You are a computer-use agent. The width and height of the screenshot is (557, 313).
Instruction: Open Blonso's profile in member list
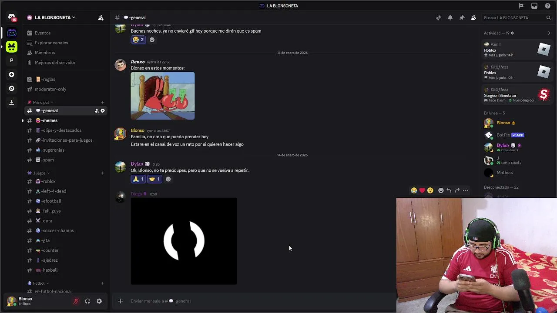click(x=517, y=123)
